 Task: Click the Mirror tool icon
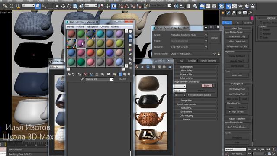[176, 6]
